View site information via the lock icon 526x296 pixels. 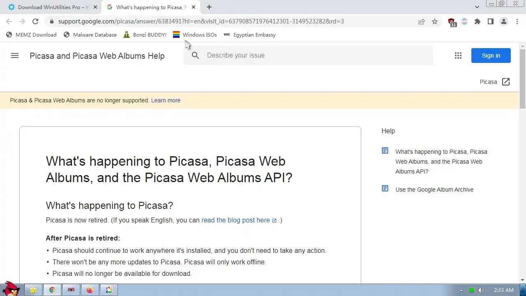(51, 21)
